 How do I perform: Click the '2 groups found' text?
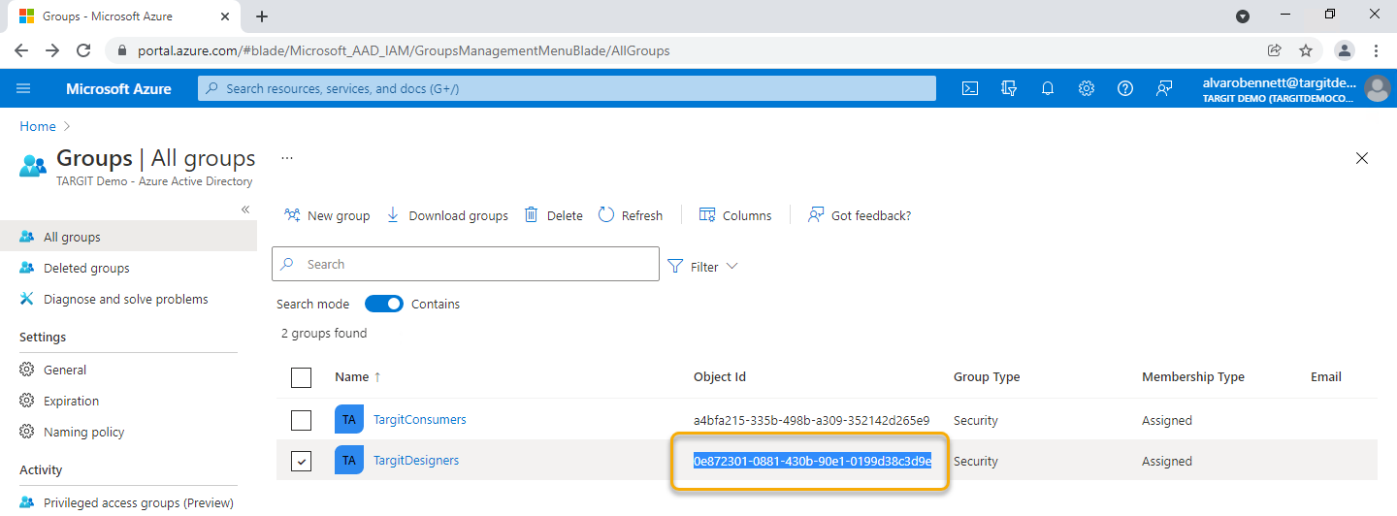[x=324, y=333]
